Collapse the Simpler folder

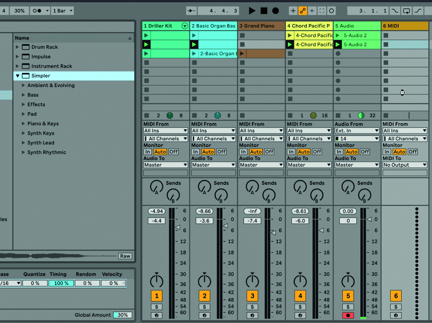pos(18,76)
